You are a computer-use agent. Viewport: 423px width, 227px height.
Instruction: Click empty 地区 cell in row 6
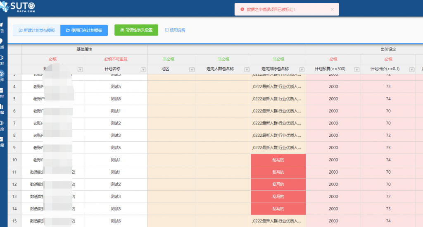point(172,111)
